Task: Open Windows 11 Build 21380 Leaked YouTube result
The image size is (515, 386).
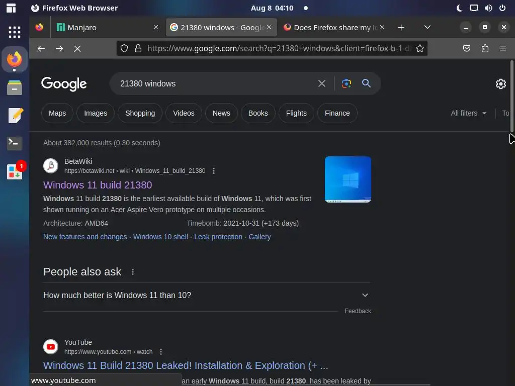Action: pos(186,366)
